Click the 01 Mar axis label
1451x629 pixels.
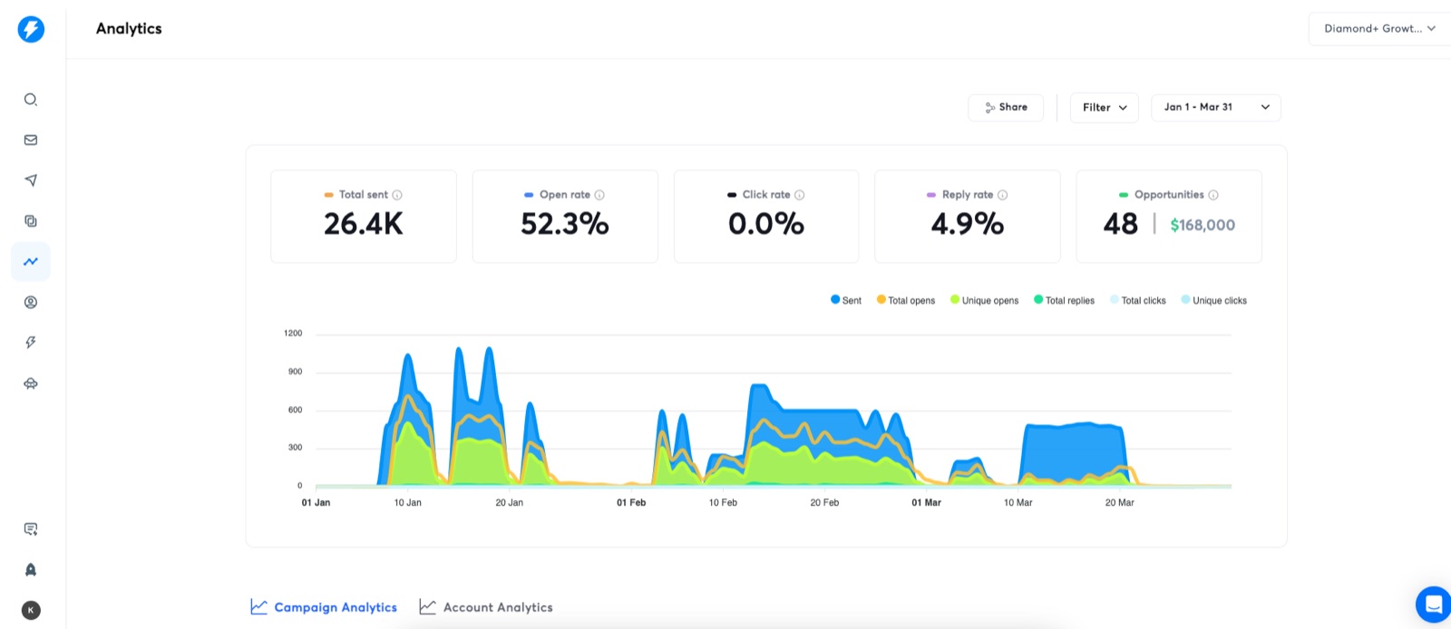[x=926, y=502]
